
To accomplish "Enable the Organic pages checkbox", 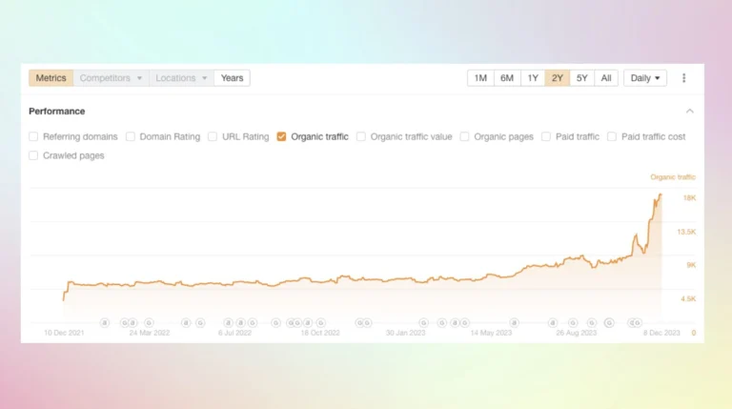I will pyautogui.click(x=464, y=136).
